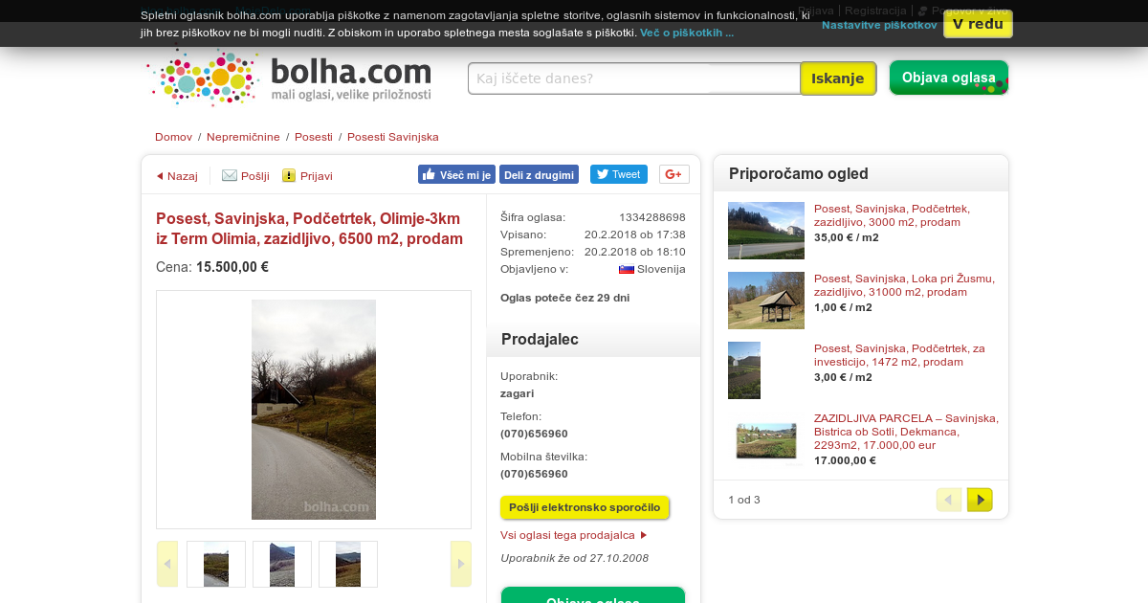Click the Facebook 'Všeč mi je' like button

(456, 174)
